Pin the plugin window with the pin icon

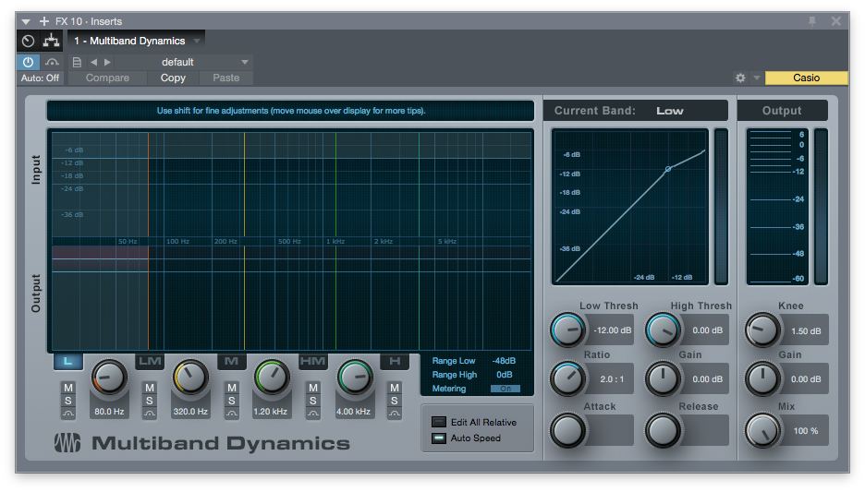pyautogui.click(x=812, y=21)
